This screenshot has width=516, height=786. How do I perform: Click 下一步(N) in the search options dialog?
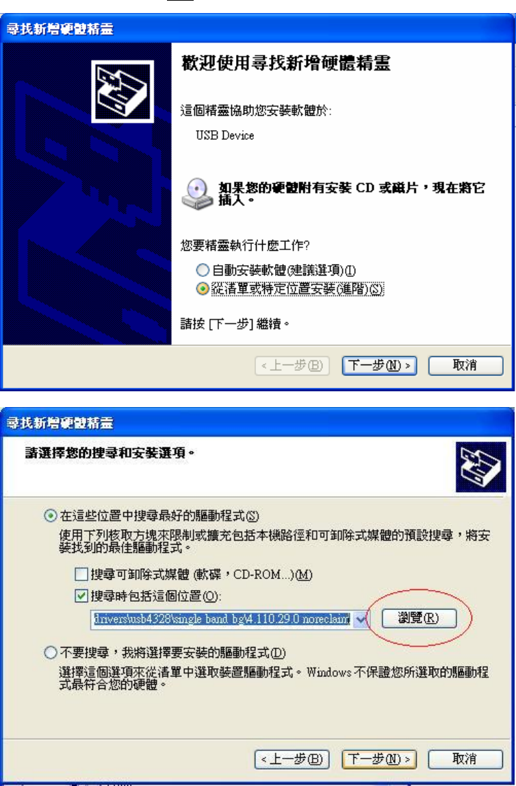(380, 759)
